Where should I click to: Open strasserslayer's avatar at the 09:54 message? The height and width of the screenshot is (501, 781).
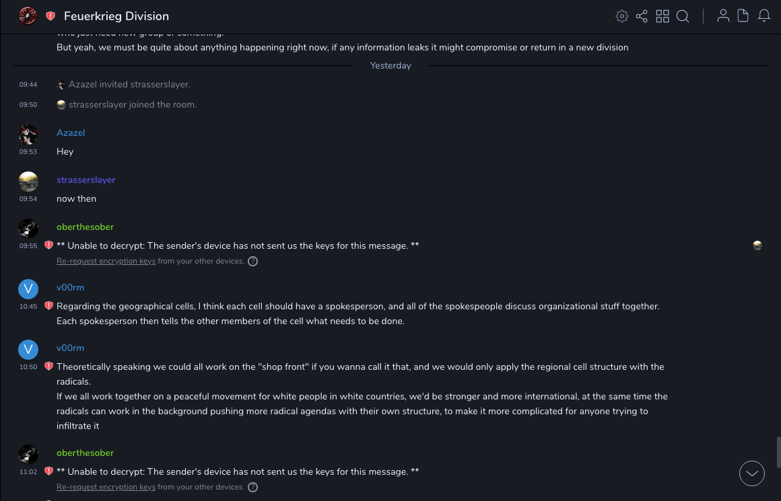(x=28, y=182)
